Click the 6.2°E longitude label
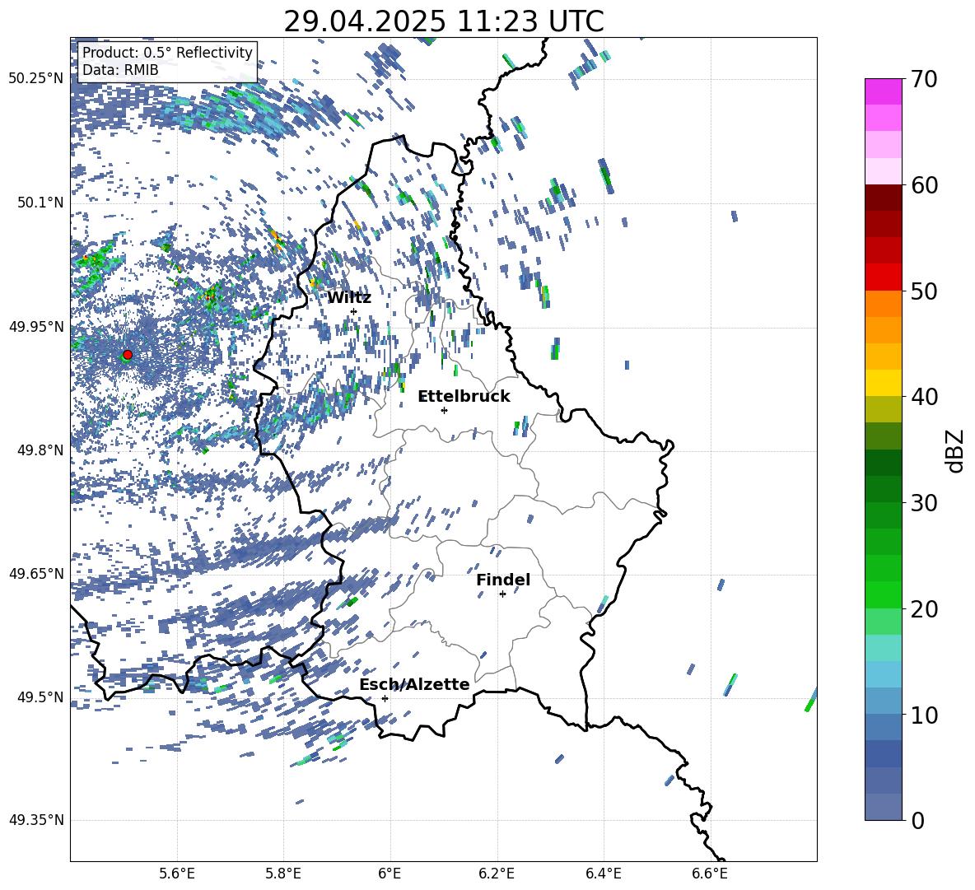The image size is (975, 890). 497,874
